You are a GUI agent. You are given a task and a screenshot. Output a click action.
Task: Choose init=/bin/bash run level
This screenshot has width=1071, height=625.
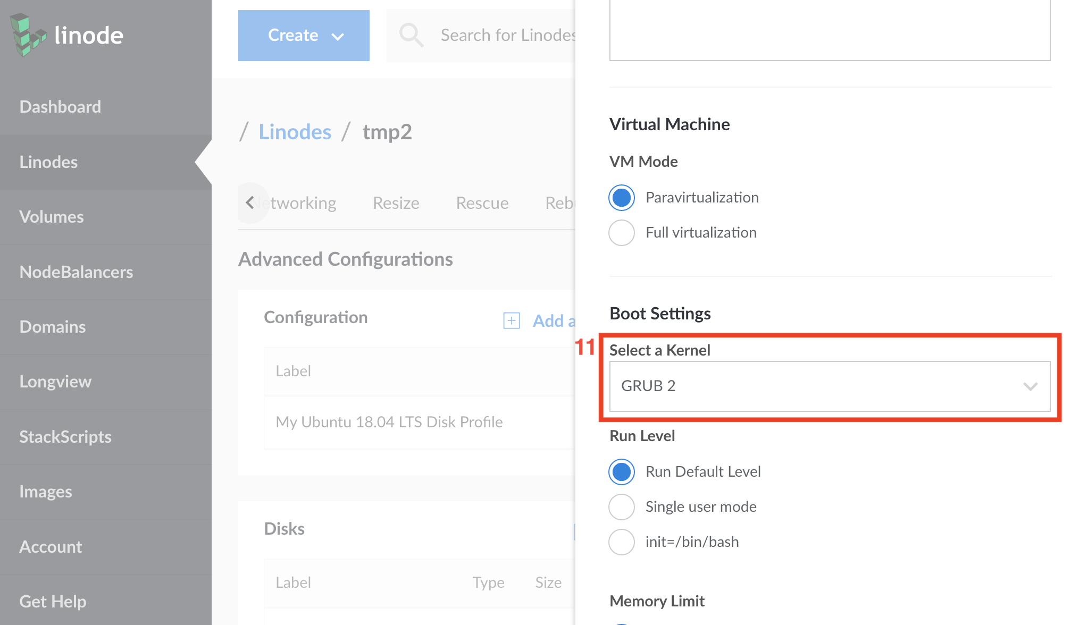click(622, 542)
